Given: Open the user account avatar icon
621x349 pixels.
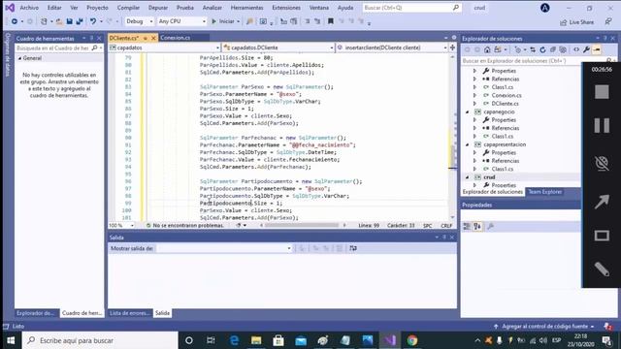Looking at the screenshot, I should (x=545, y=8).
